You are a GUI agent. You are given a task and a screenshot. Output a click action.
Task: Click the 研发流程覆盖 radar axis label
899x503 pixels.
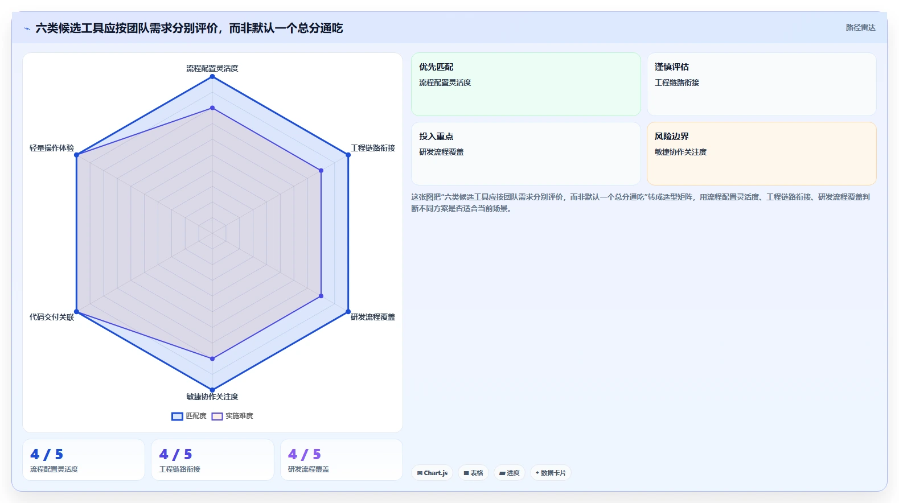373,317
